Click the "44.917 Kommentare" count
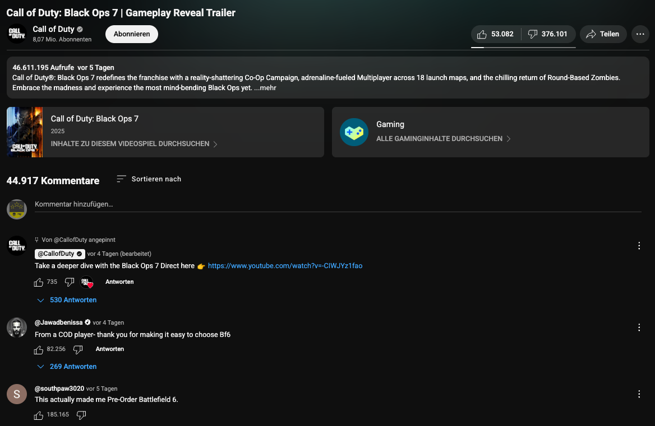Screen dimensions: 655x426 (53, 181)
